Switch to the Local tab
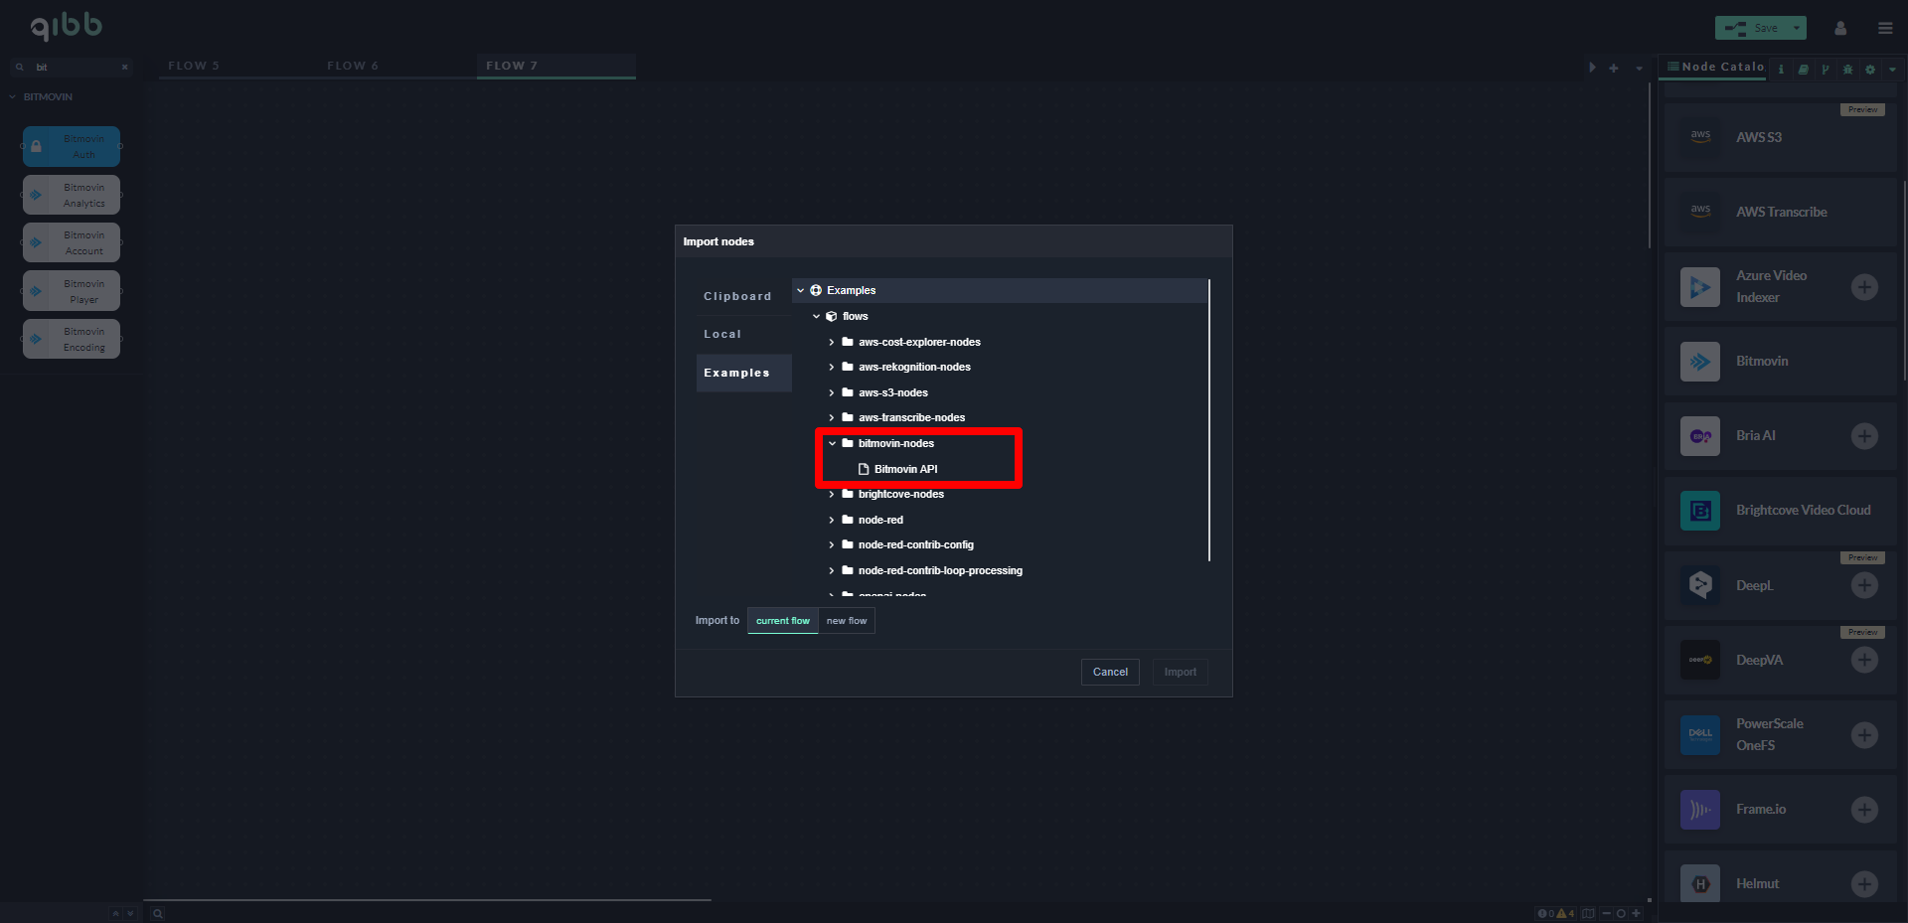This screenshot has width=1908, height=923. click(x=722, y=334)
